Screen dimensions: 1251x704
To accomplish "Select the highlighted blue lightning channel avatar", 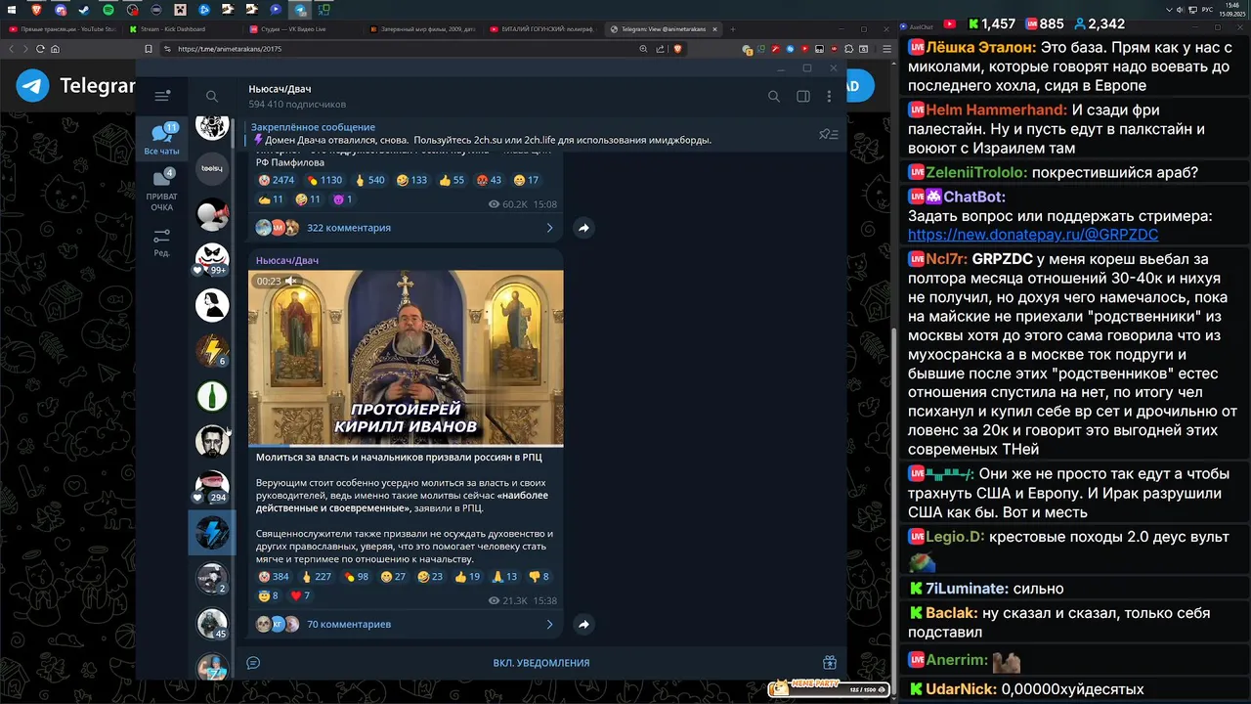I will [212, 532].
